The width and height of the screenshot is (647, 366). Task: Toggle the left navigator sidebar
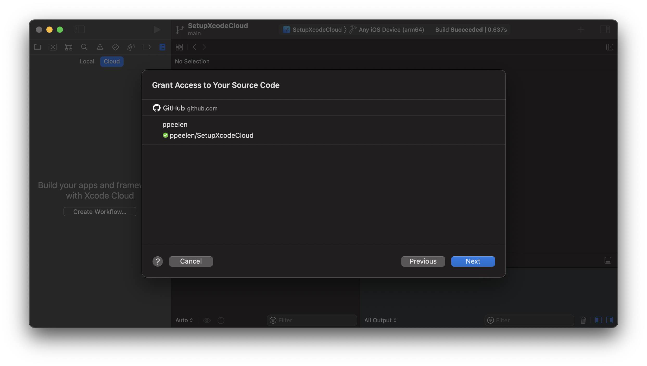coord(80,29)
